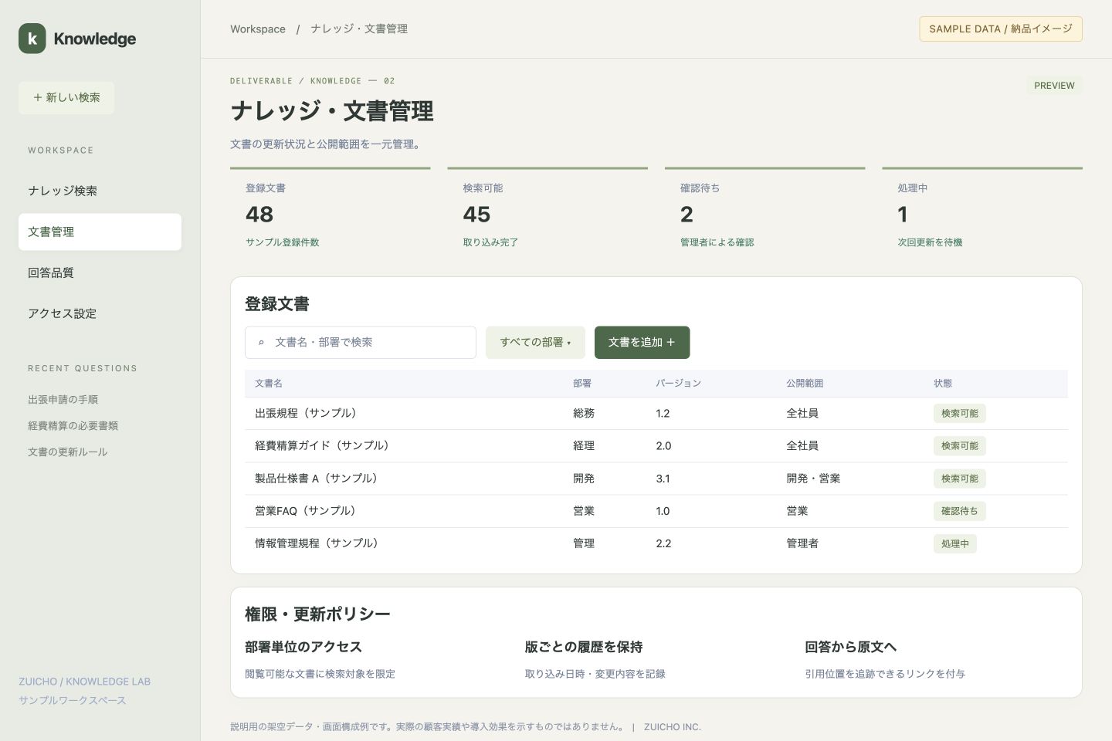Select the 情報管理規程（サンプル） document row
Screen dimensions: 1112x741
656,543
